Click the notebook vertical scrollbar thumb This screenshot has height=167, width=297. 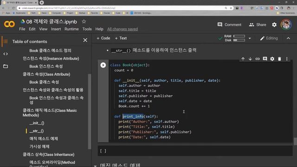tap(295, 141)
